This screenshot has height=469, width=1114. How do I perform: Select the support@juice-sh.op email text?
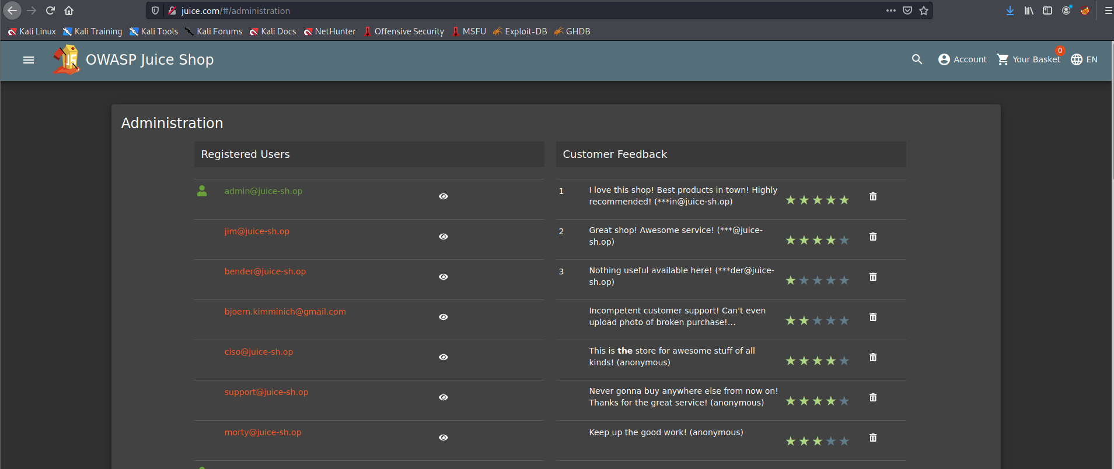266,392
